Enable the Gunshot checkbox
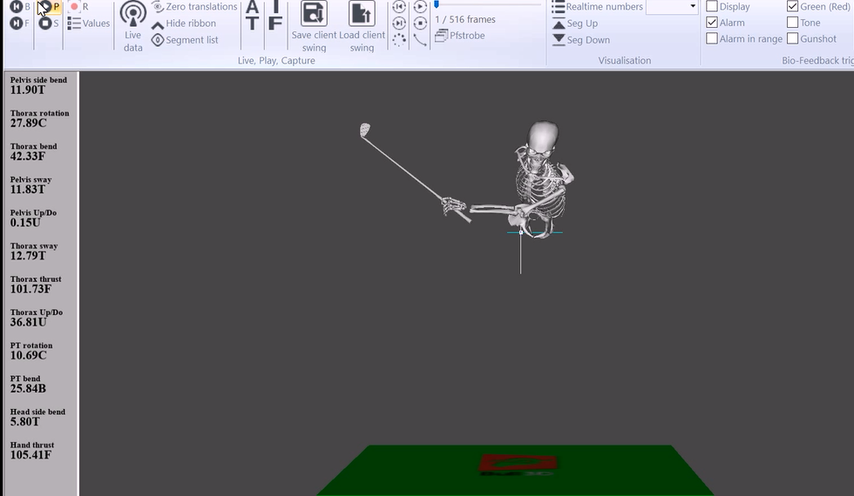The image size is (854, 496). (792, 39)
